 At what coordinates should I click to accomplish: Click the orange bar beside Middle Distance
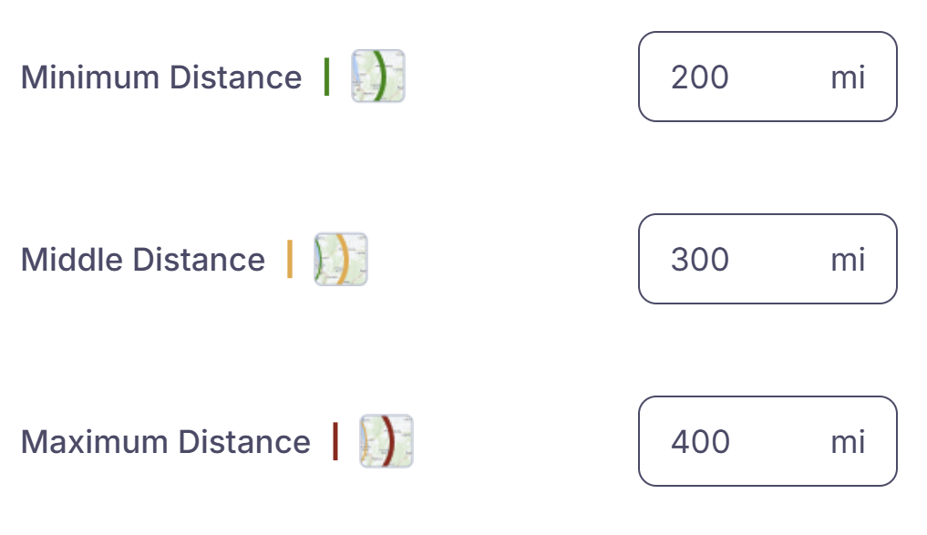tap(290, 259)
